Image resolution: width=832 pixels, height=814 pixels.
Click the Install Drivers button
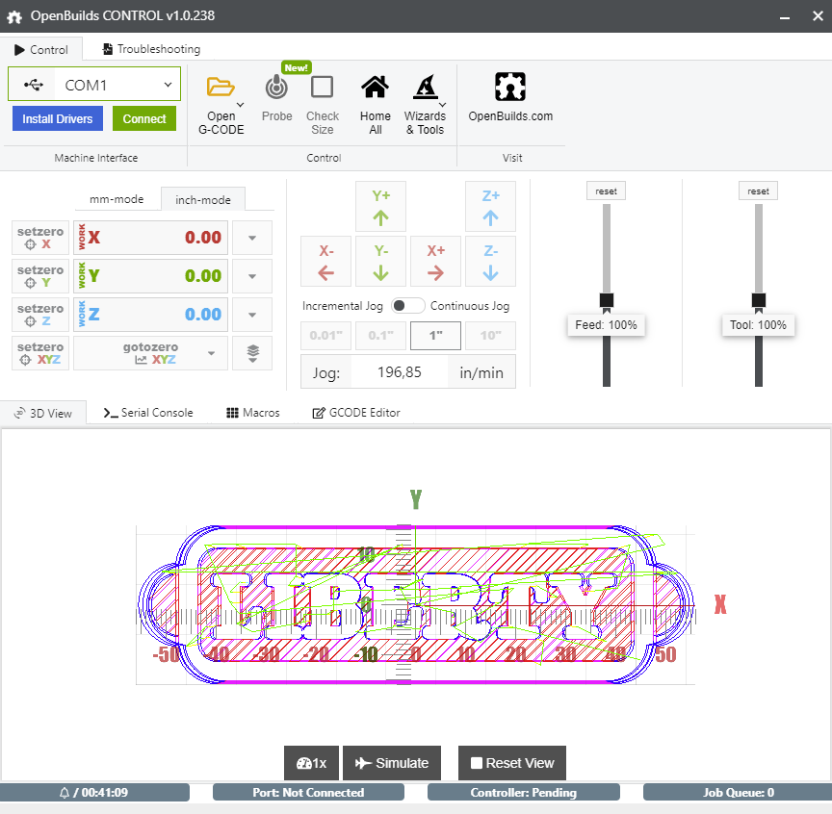click(x=58, y=118)
